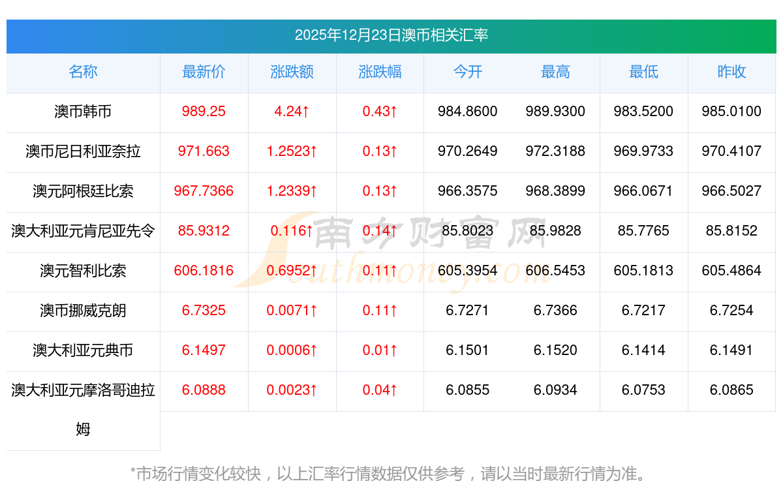Click highest value 972.3188
The width and height of the screenshot is (783, 494).
point(555,151)
